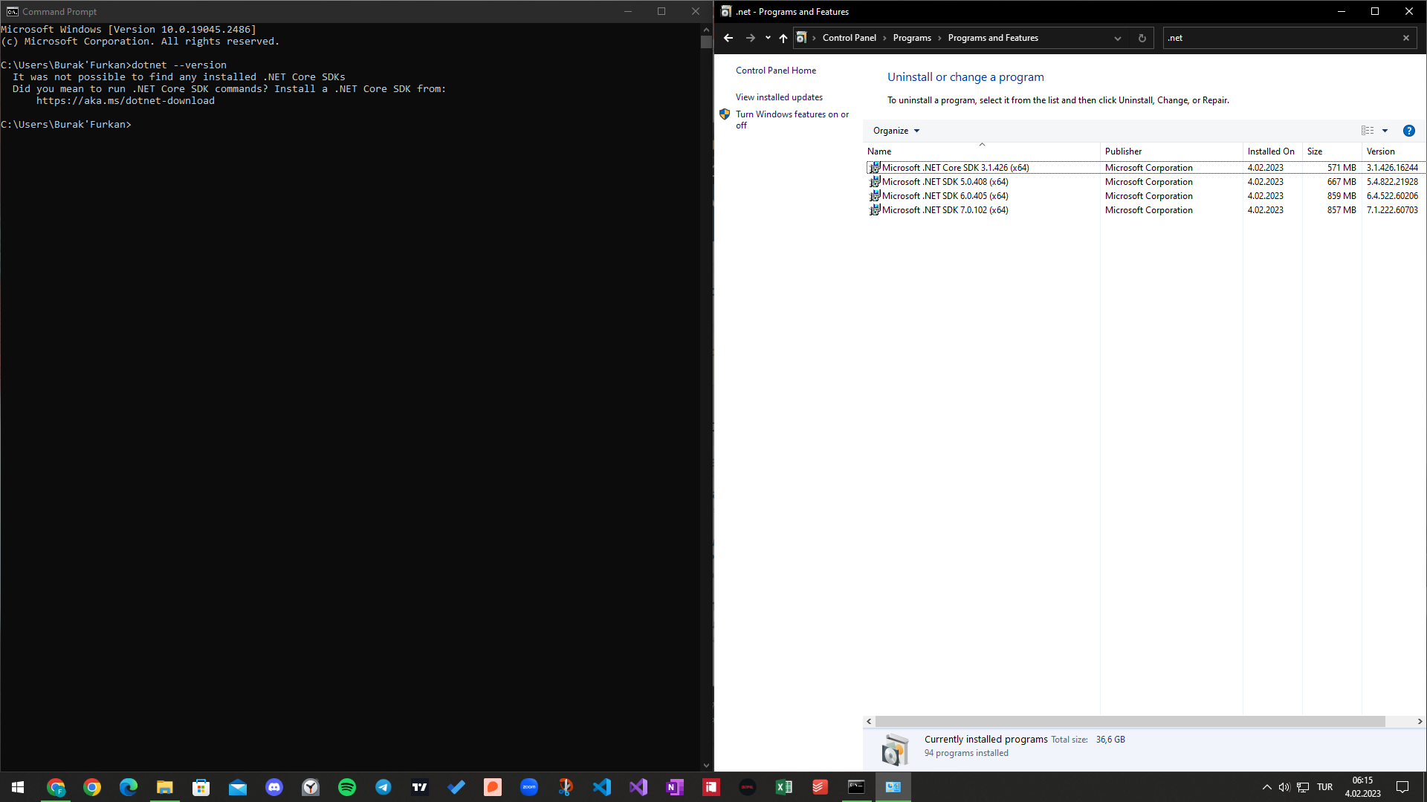
Task: Sort the list by Publisher column
Action: [x=1123, y=151]
